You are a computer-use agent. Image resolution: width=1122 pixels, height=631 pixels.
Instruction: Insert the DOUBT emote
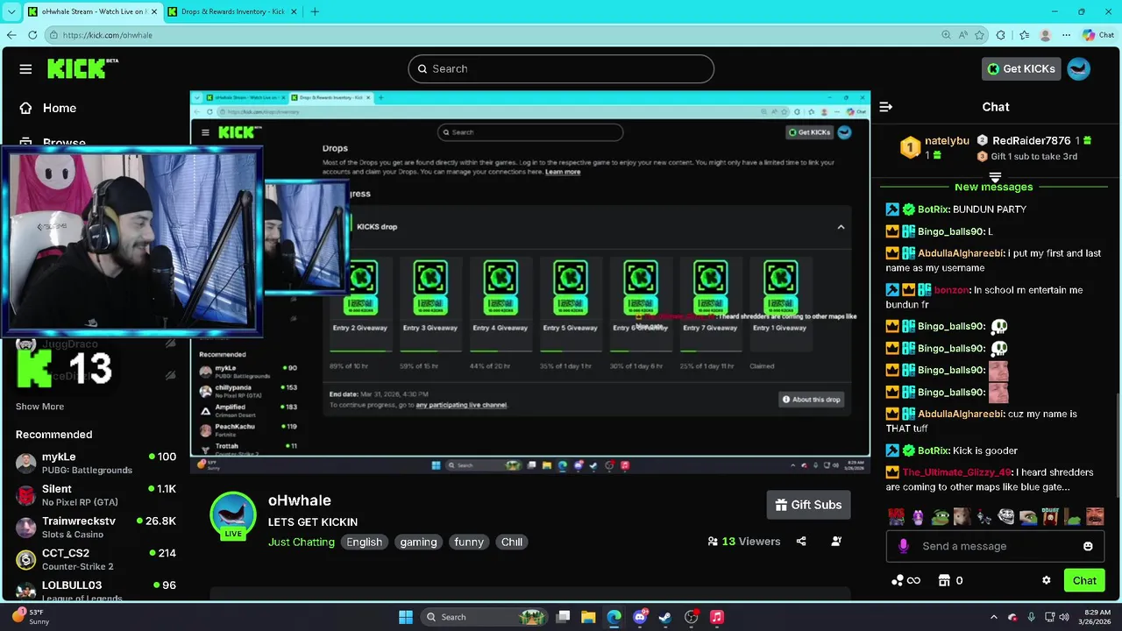click(x=1050, y=517)
